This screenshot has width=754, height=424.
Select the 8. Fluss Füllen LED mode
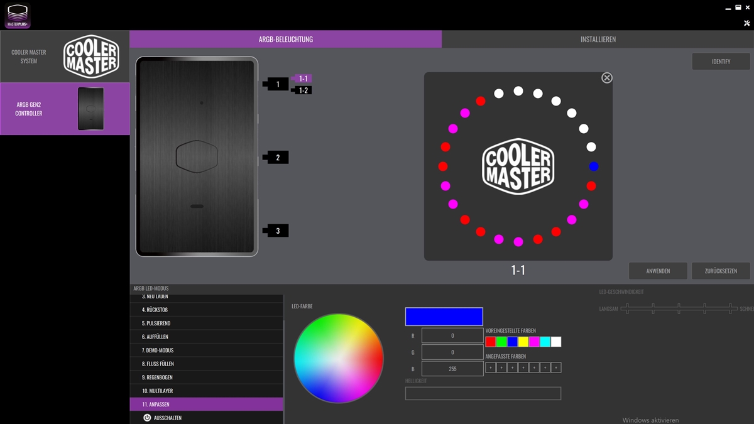207,364
